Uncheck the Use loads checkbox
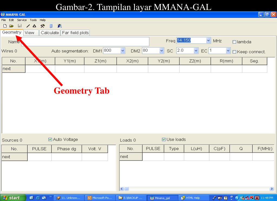 click(x=164, y=139)
